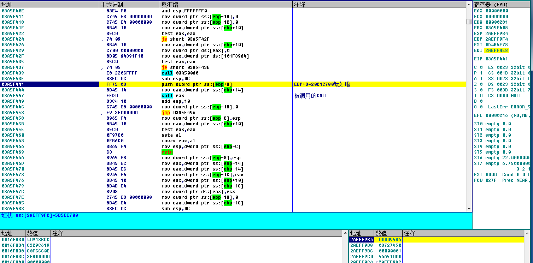Image resolution: width=533 pixels, height=263 pixels.
Task: Click info line 堆栈 ss:[2AEFF9FC]=5D5EE700
Action: click(x=40, y=215)
